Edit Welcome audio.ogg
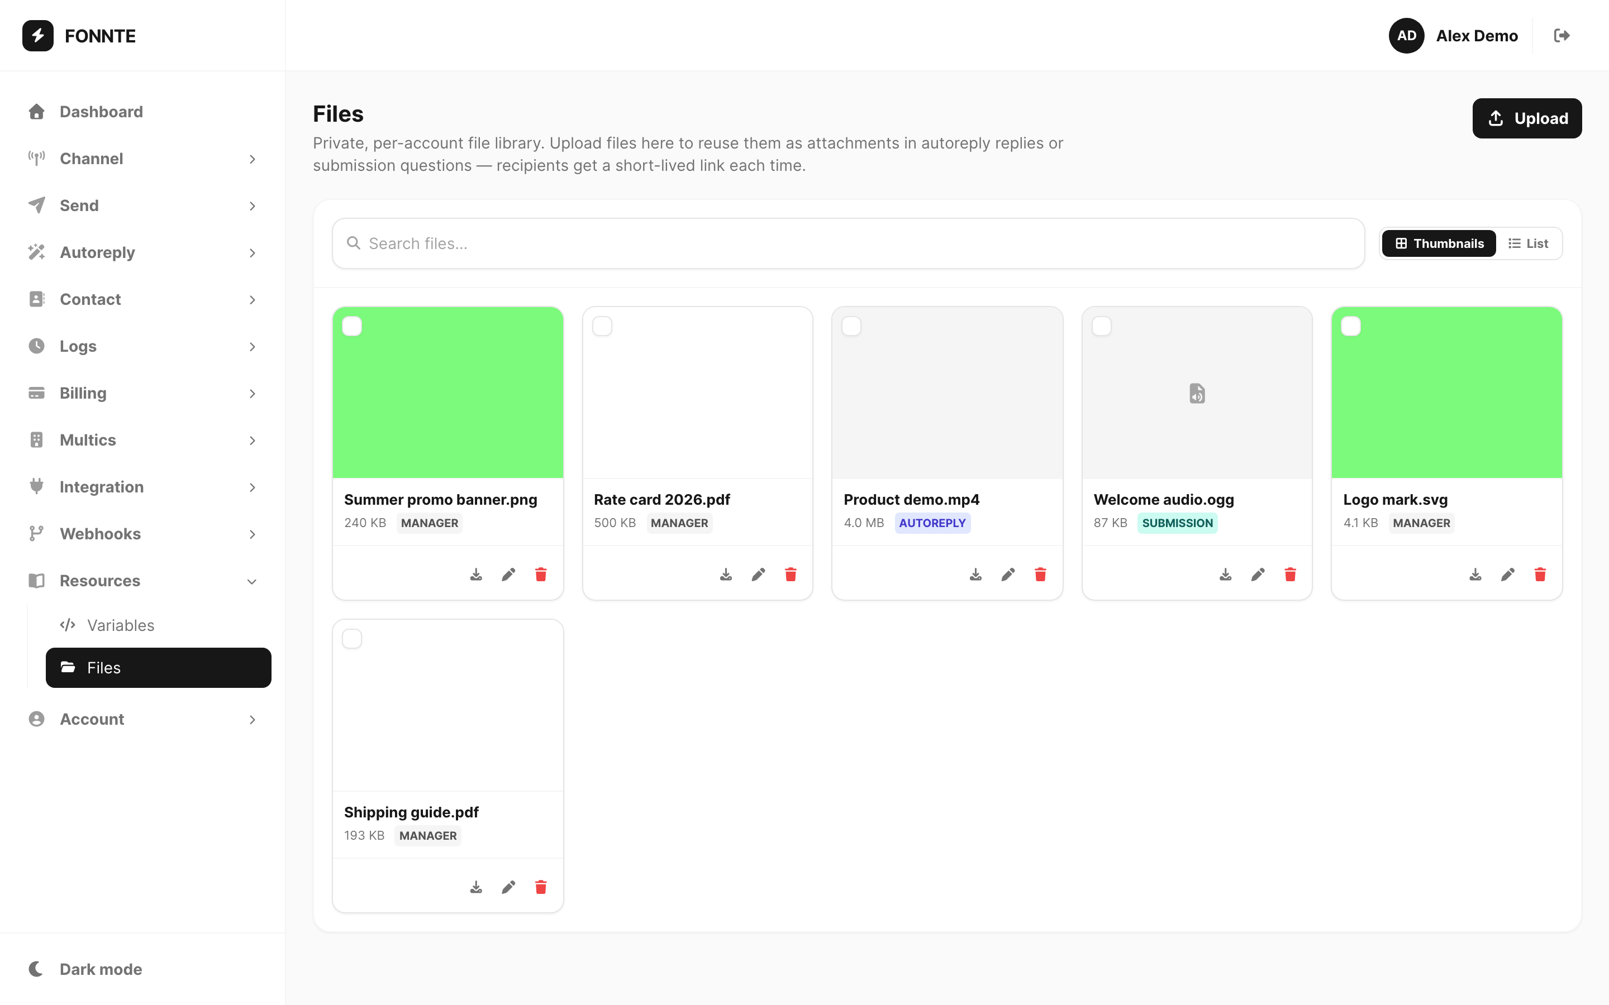The width and height of the screenshot is (1609, 1005). pyautogui.click(x=1258, y=575)
